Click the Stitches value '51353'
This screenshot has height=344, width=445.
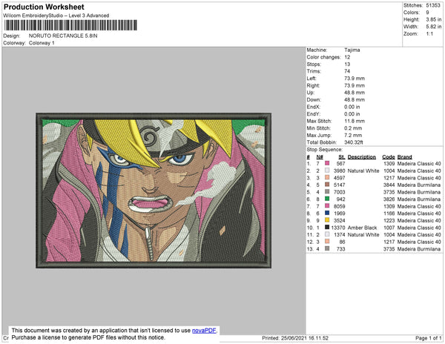[433, 5]
